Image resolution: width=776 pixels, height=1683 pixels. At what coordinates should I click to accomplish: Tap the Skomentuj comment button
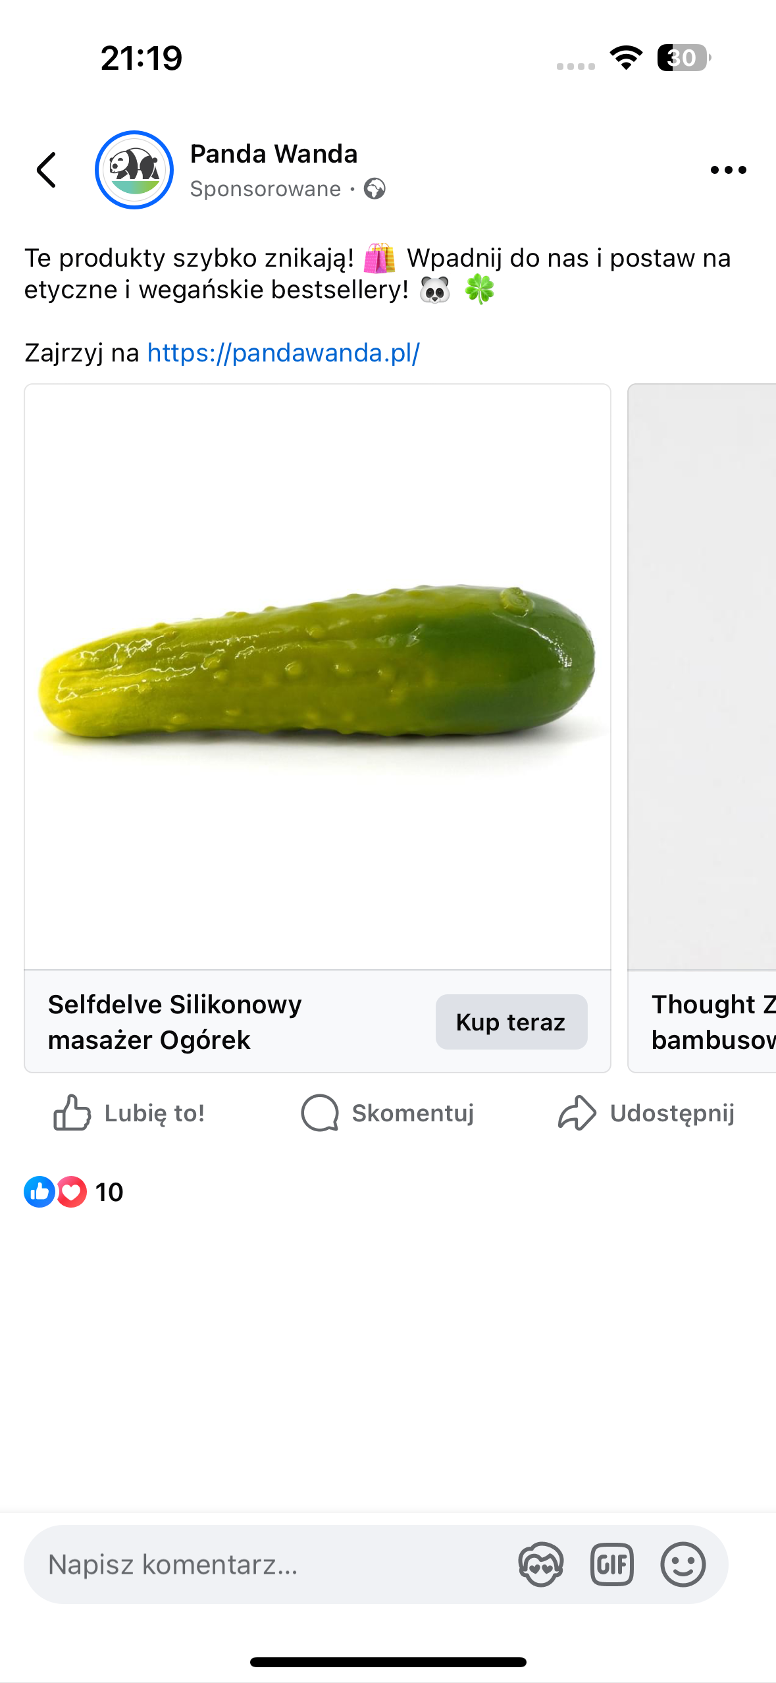[x=388, y=1113]
